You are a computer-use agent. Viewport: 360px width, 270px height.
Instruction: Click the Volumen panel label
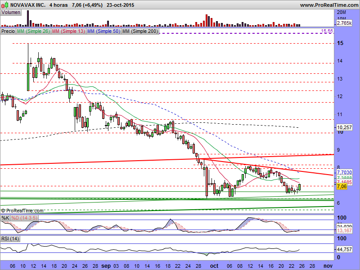pyautogui.click(x=11, y=13)
